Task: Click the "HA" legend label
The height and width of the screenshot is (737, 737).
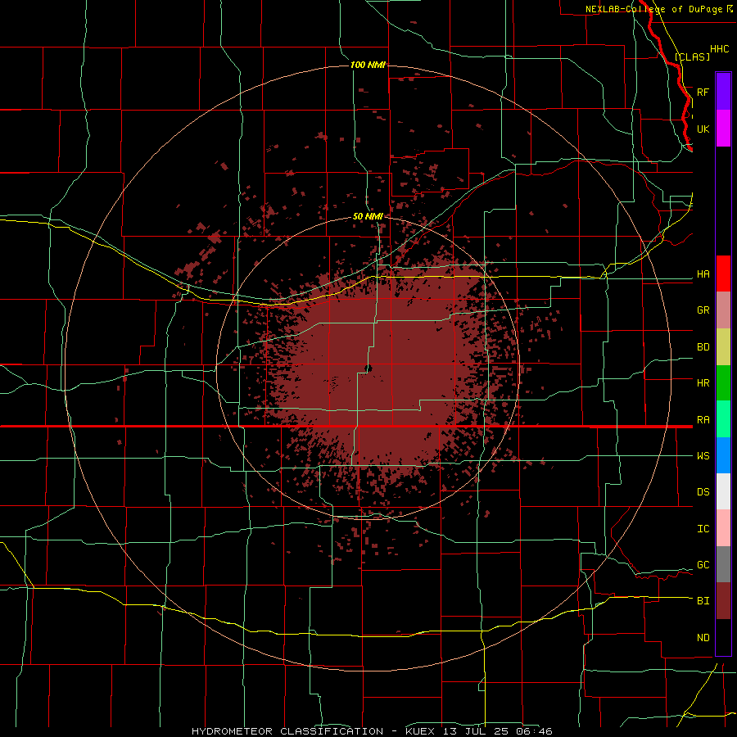Action: [x=703, y=274]
